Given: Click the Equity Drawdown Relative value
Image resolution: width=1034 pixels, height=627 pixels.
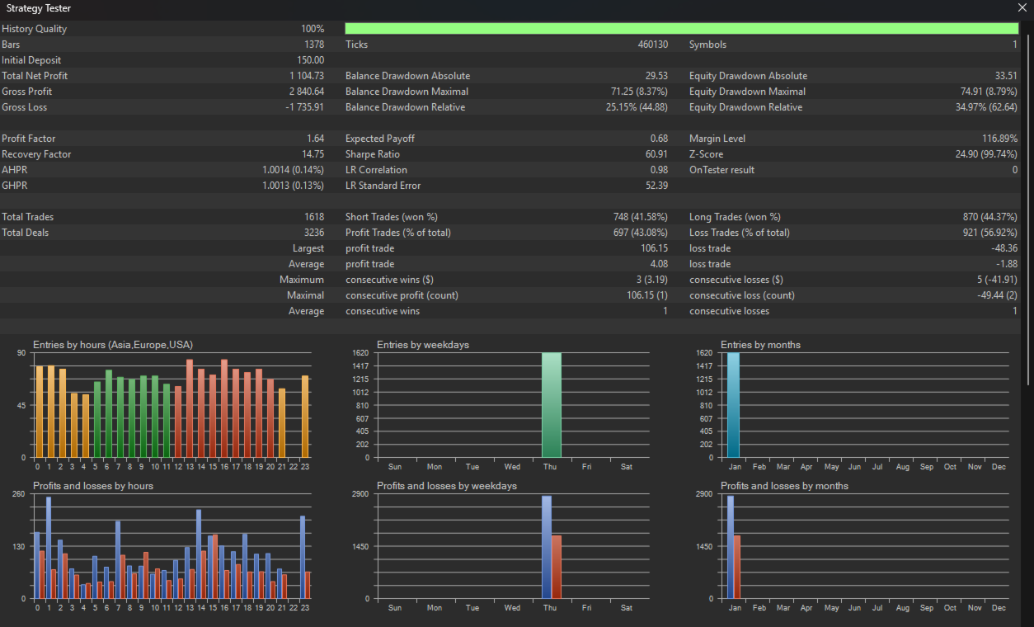Looking at the screenshot, I should tap(981, 107).
